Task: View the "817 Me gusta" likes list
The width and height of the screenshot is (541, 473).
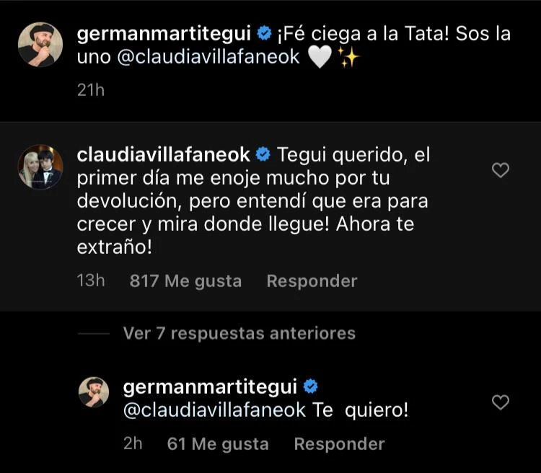Action: click(185, 280)
